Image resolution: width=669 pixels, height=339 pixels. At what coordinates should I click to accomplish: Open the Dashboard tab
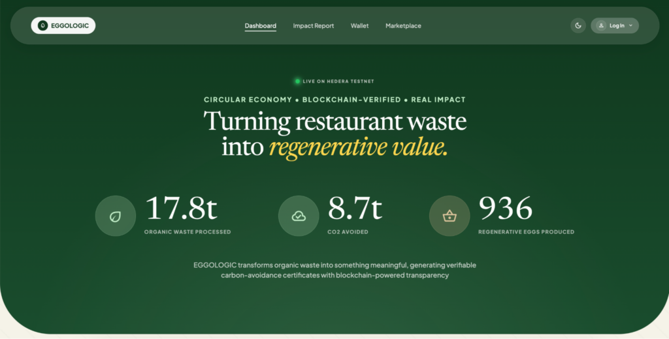260,25
